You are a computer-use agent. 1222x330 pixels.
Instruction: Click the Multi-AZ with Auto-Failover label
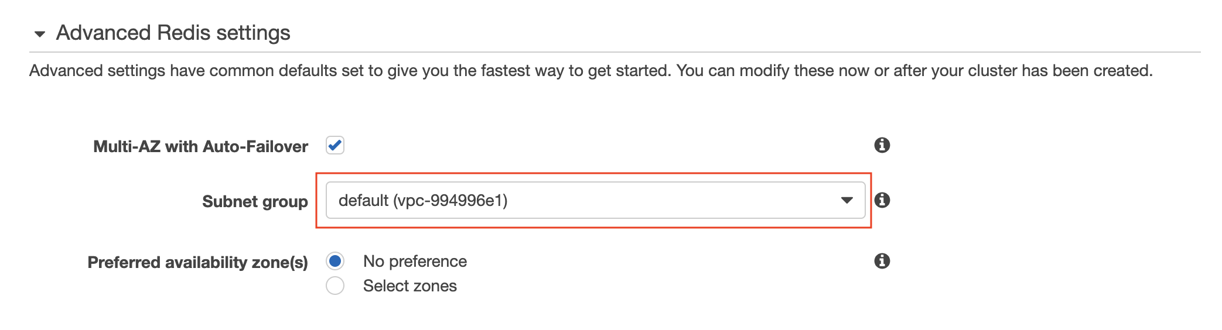point(200,146)
